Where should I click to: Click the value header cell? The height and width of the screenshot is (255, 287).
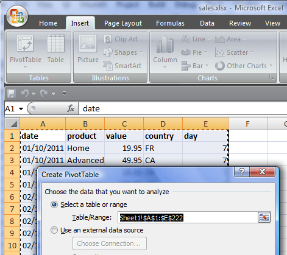[x=124, y=136]
